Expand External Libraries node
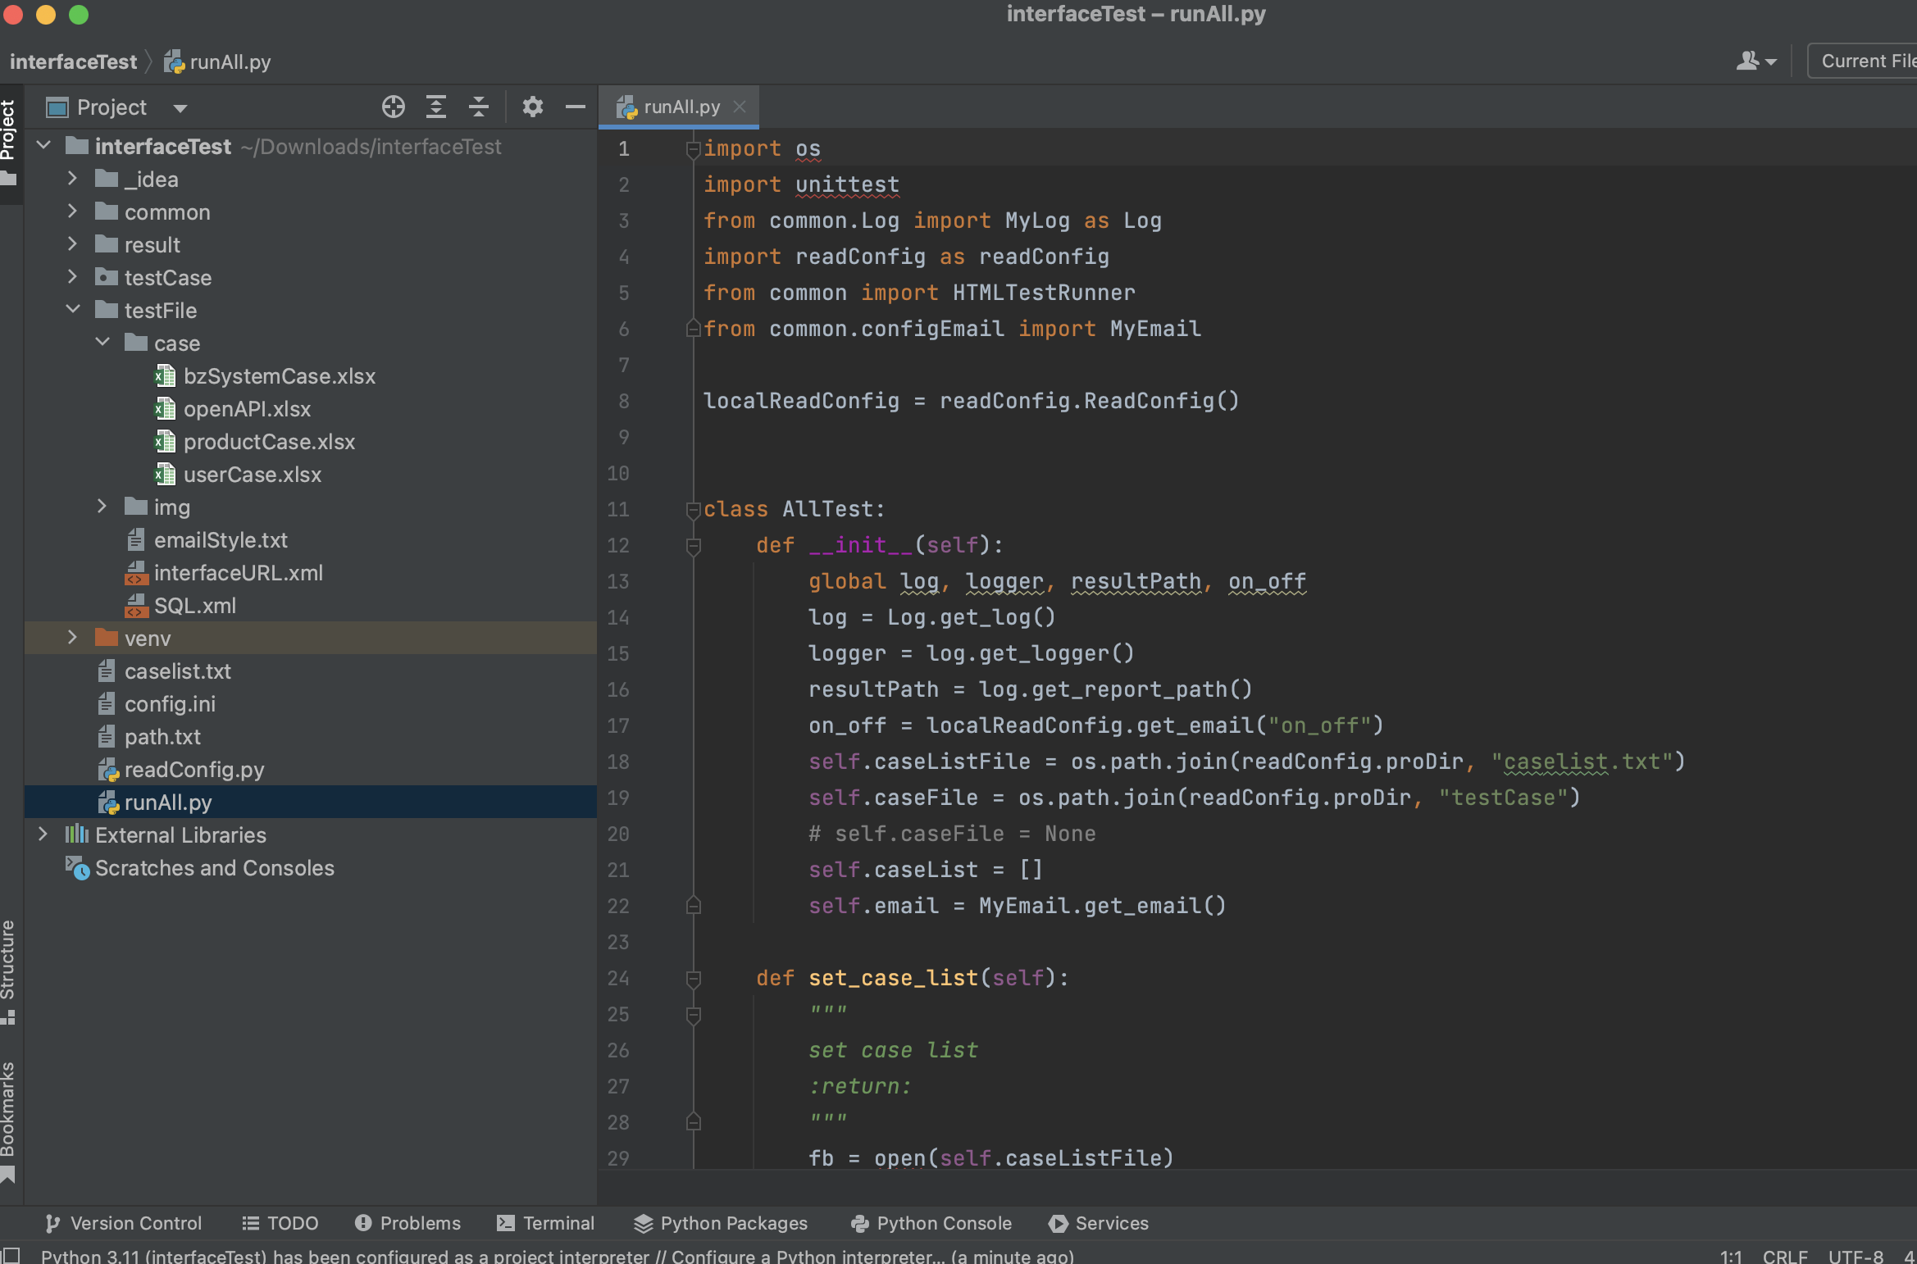The height and width of the screenshot is (1264, 1917). click(43, 834)
